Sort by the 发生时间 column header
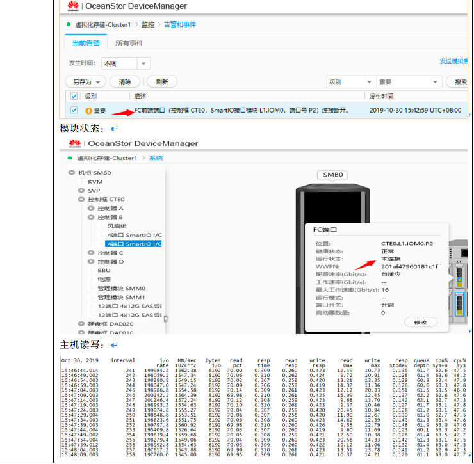Viewport: 474px width, 464px height. click(381, 97)
